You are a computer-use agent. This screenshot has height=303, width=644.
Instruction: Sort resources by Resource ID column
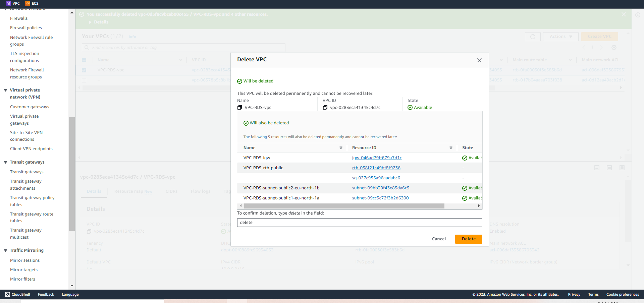point(451,148)
